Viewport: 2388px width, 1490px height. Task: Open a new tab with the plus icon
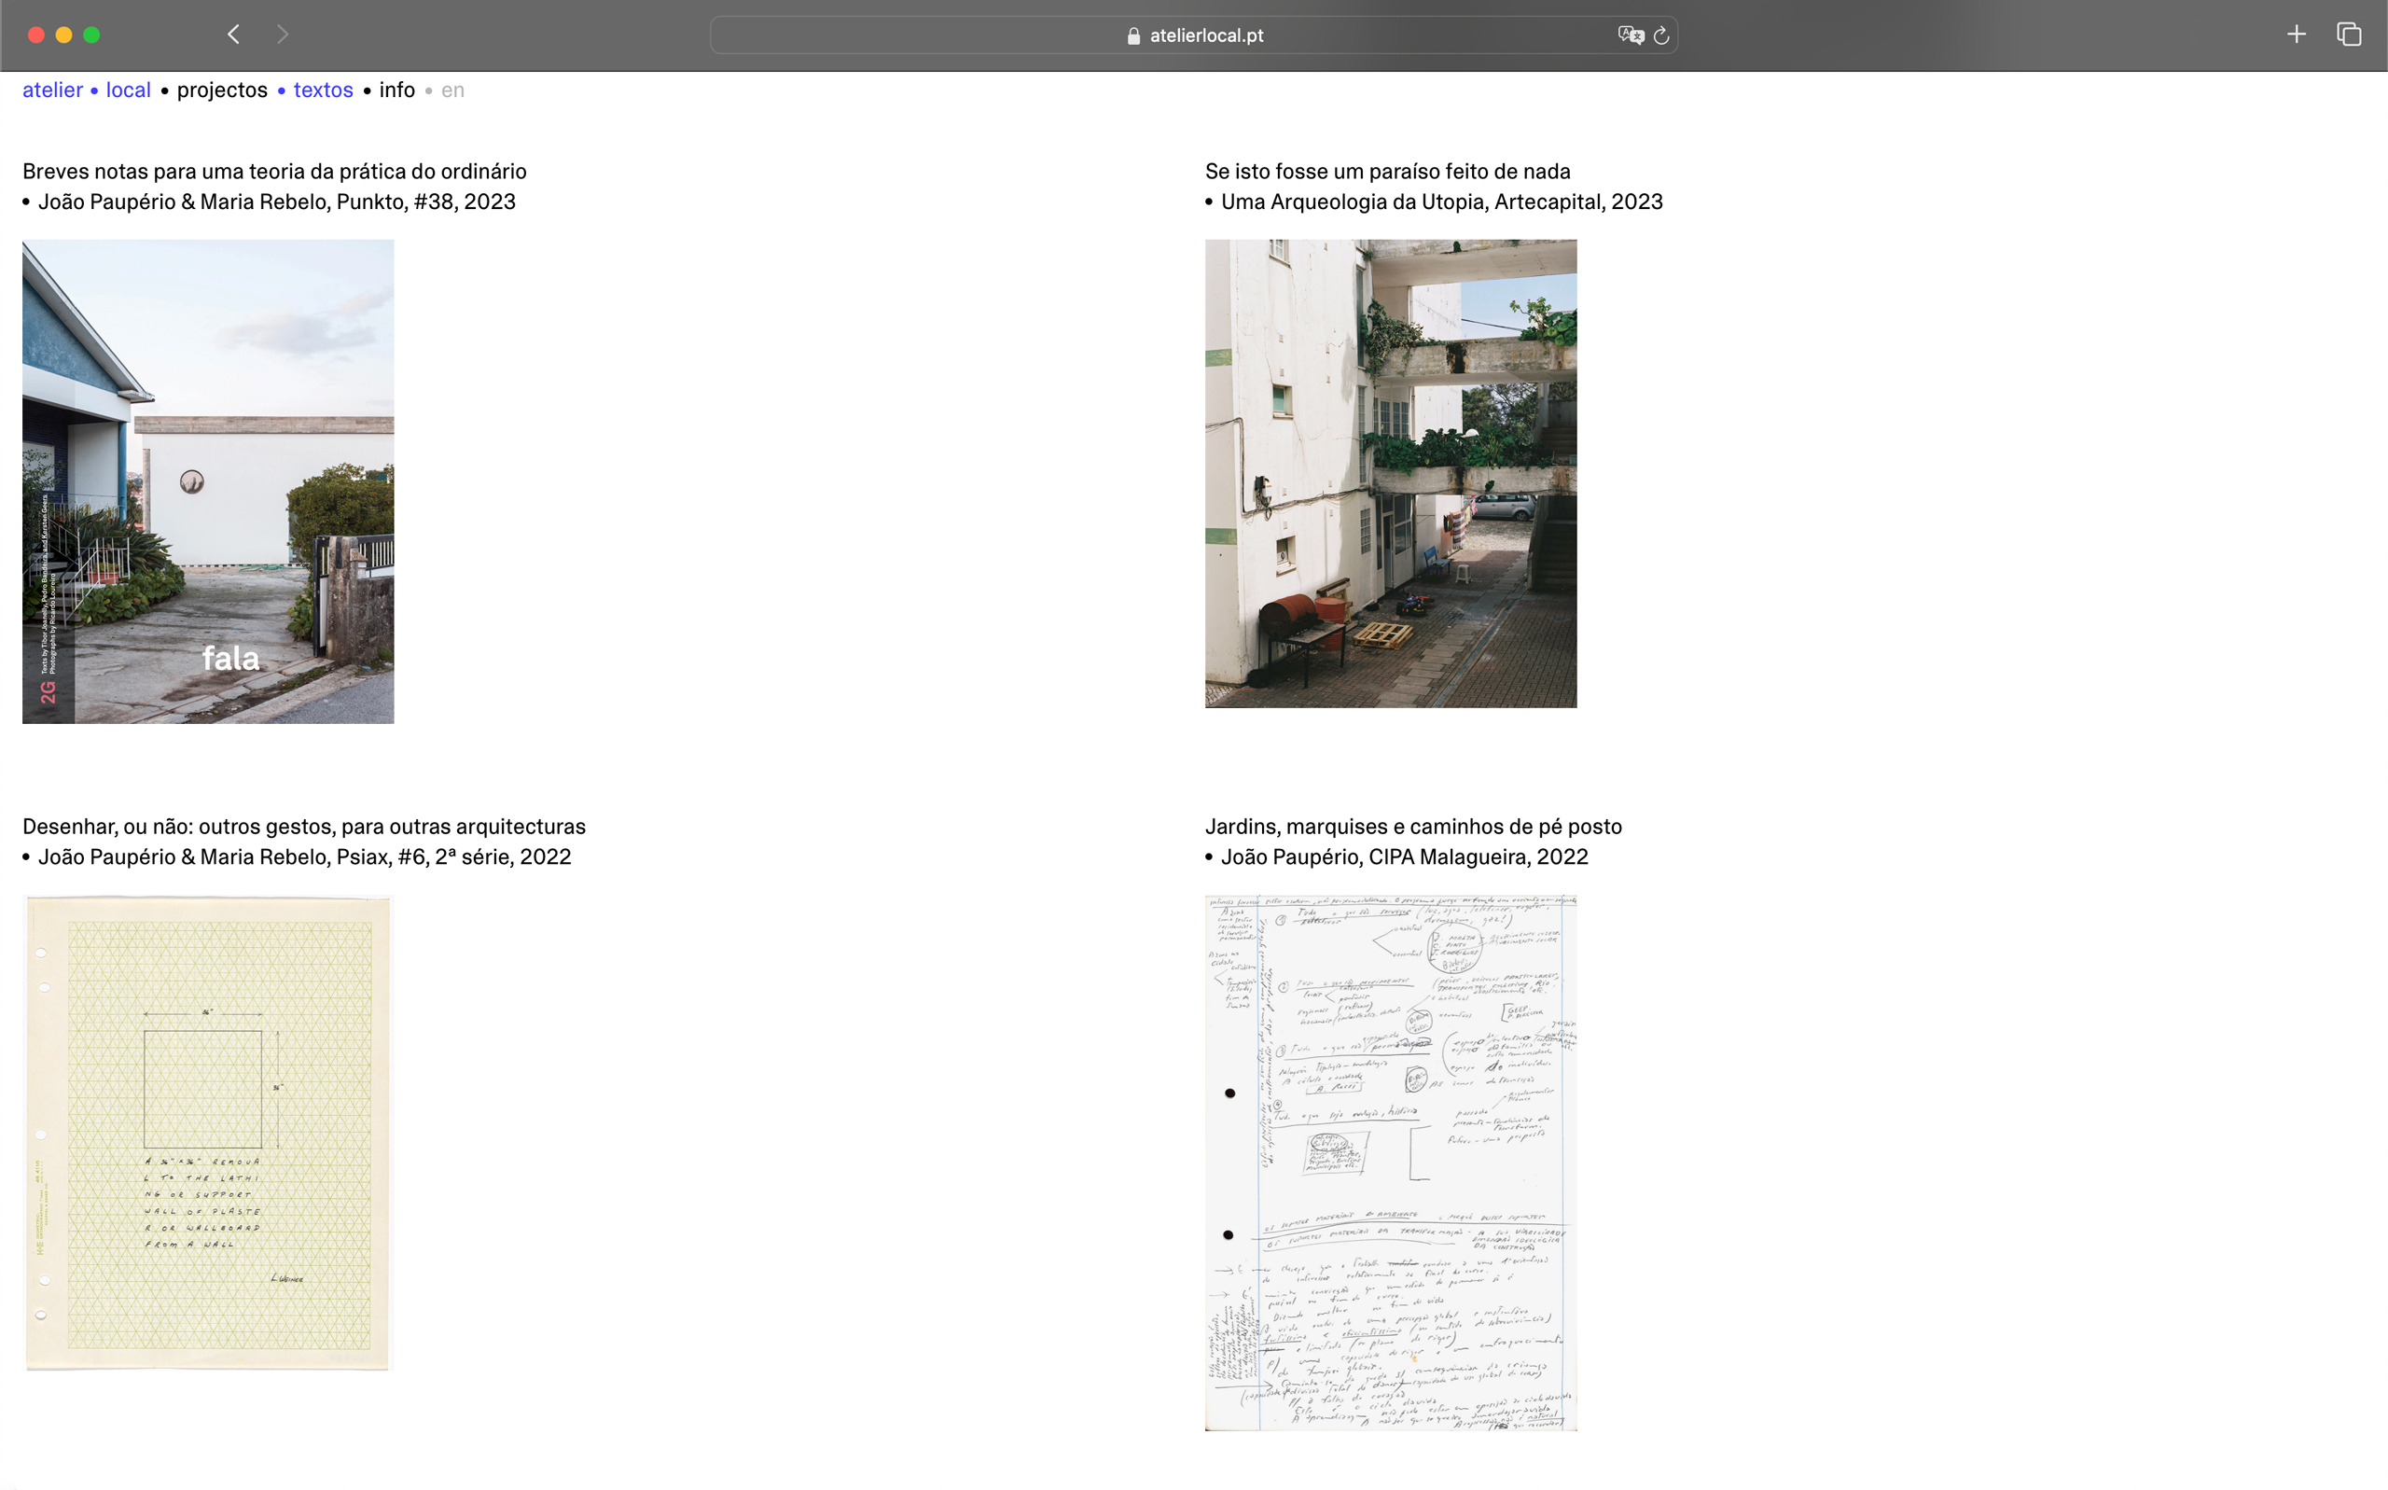2297,35
